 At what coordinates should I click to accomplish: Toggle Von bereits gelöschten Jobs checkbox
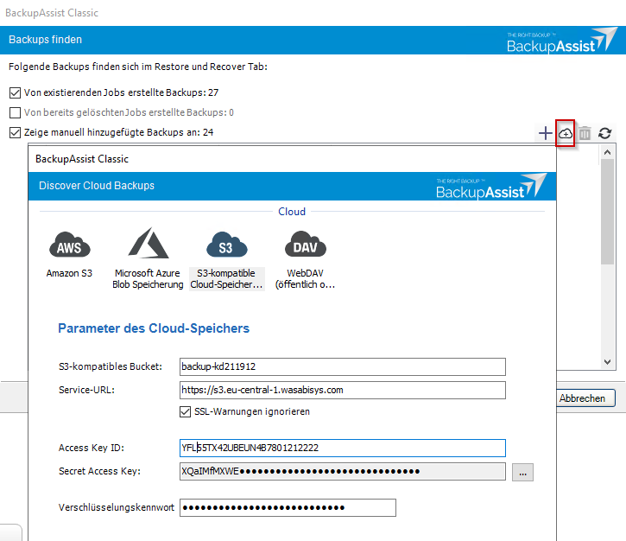[x=15, y=112]
